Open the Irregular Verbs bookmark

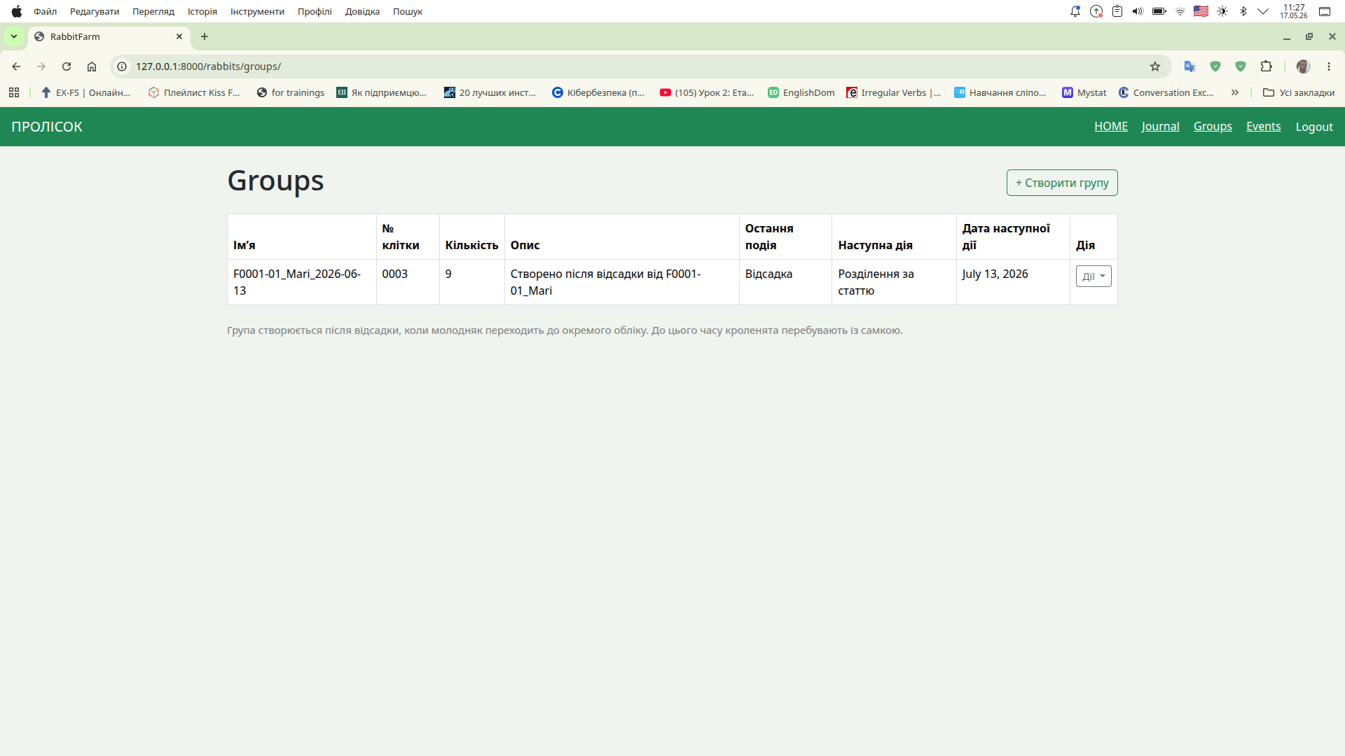pos(894,92)
